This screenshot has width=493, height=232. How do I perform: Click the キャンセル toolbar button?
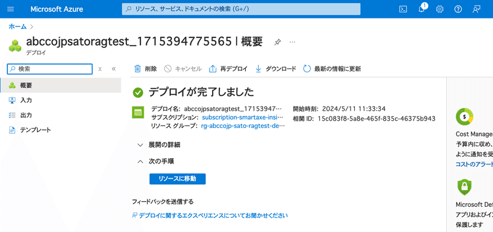coord(182,69)
